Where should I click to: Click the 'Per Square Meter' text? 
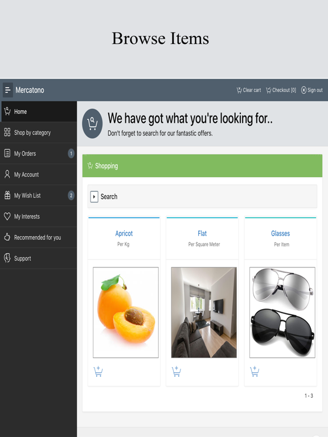(204, 244)
